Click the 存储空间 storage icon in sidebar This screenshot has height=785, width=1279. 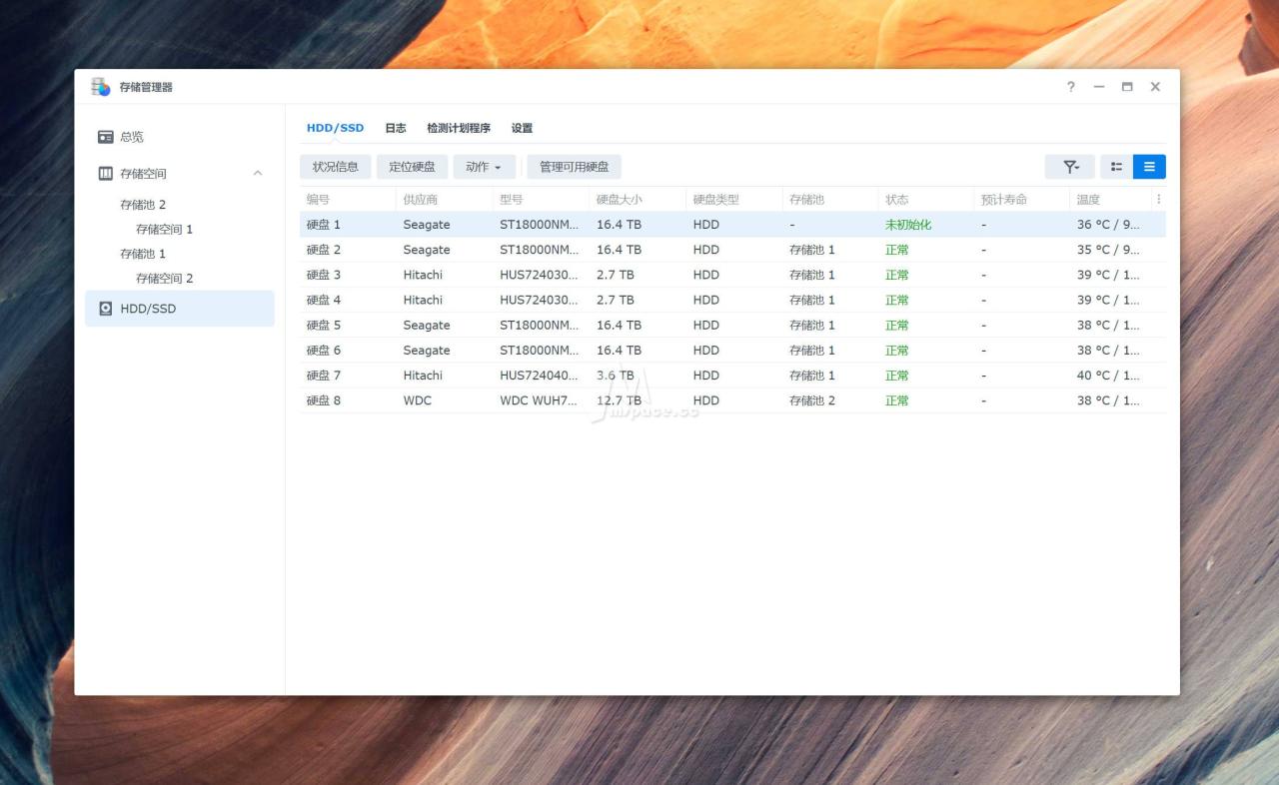click(105, 174)
